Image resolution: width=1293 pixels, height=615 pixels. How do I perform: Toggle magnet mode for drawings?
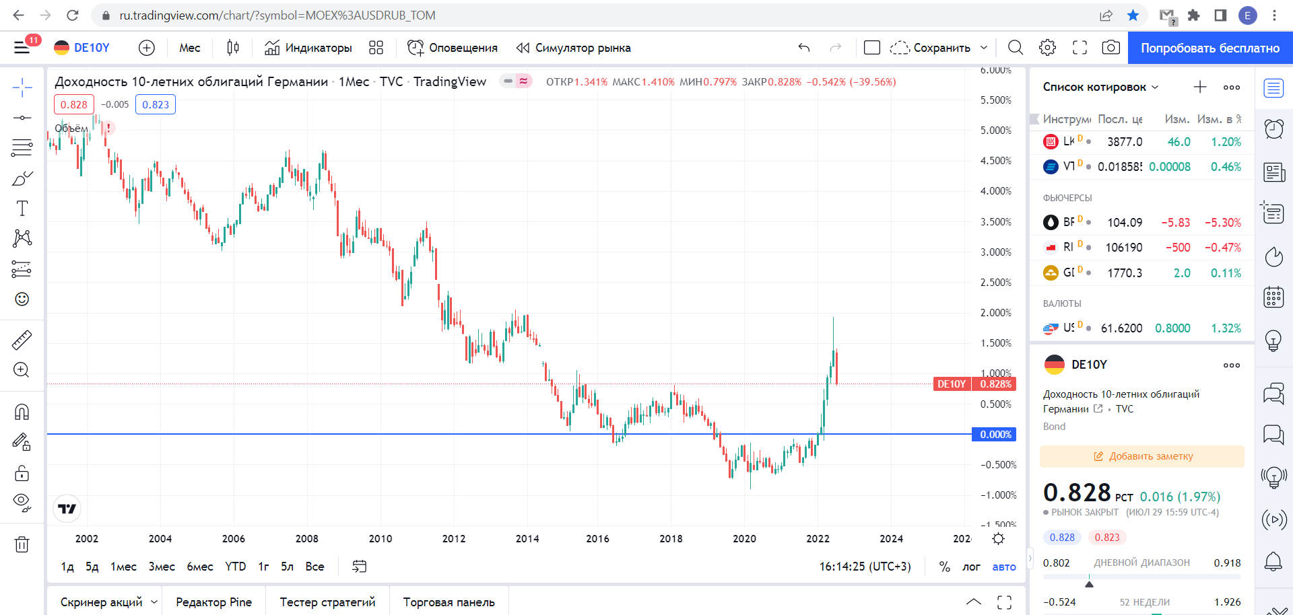click(22, 412)
